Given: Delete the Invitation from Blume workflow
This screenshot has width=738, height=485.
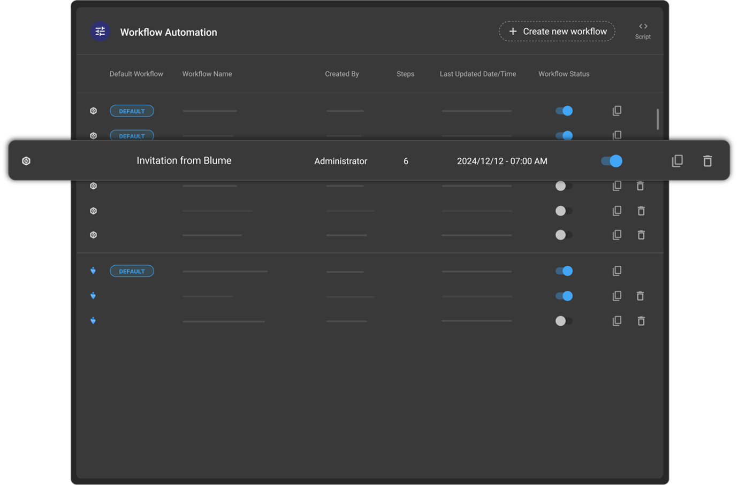Looking at the screenshot, I should (707, 161).
